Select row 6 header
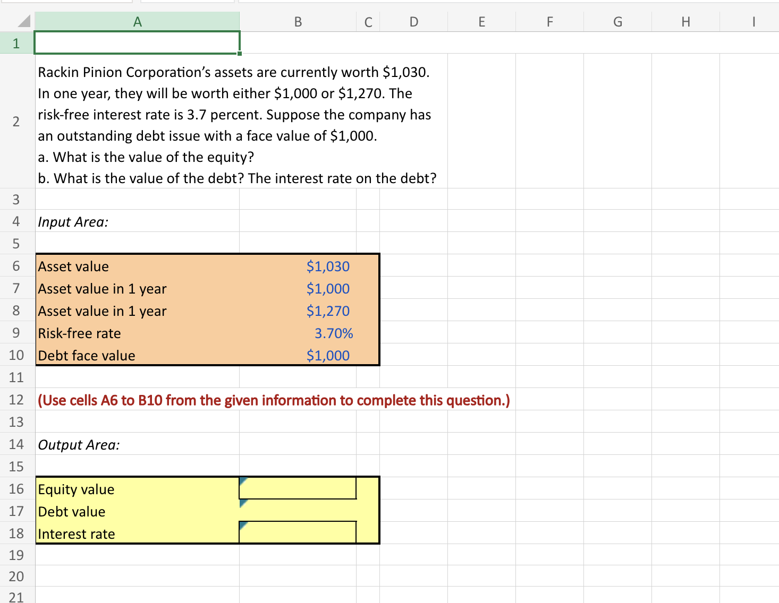 tap(17, 265)
